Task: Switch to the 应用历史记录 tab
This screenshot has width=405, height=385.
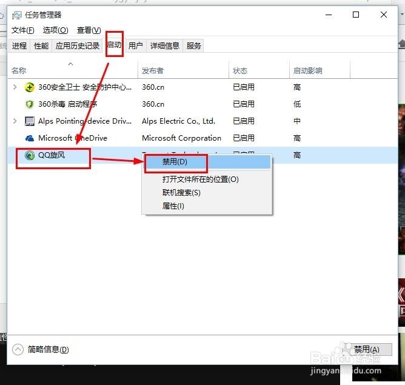Action: pyautogui.click(x=78, y=46)
